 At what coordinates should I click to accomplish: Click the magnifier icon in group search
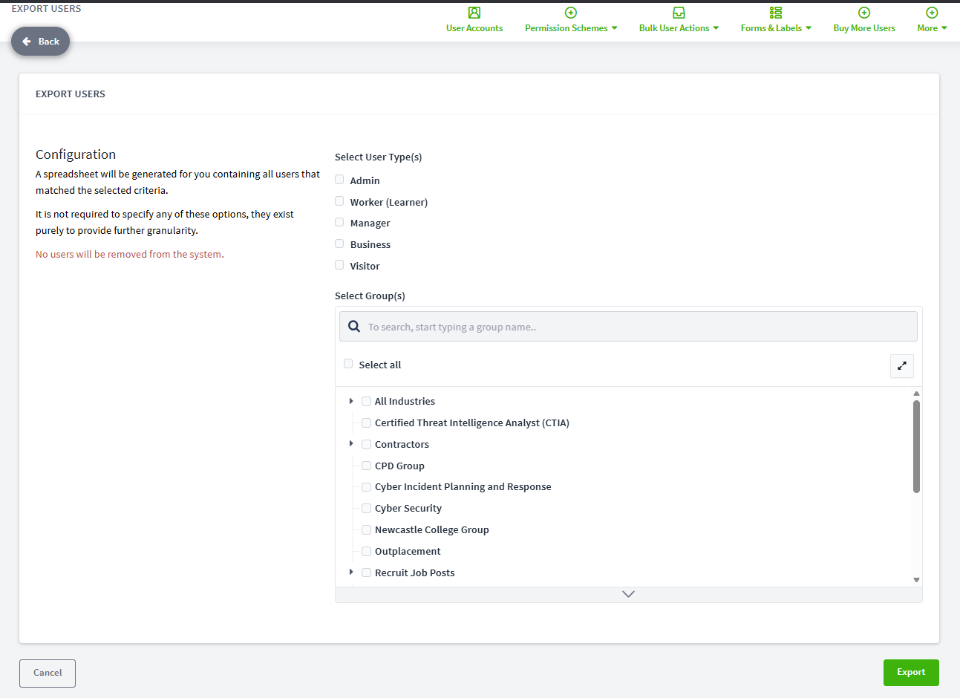click(354, 326)
